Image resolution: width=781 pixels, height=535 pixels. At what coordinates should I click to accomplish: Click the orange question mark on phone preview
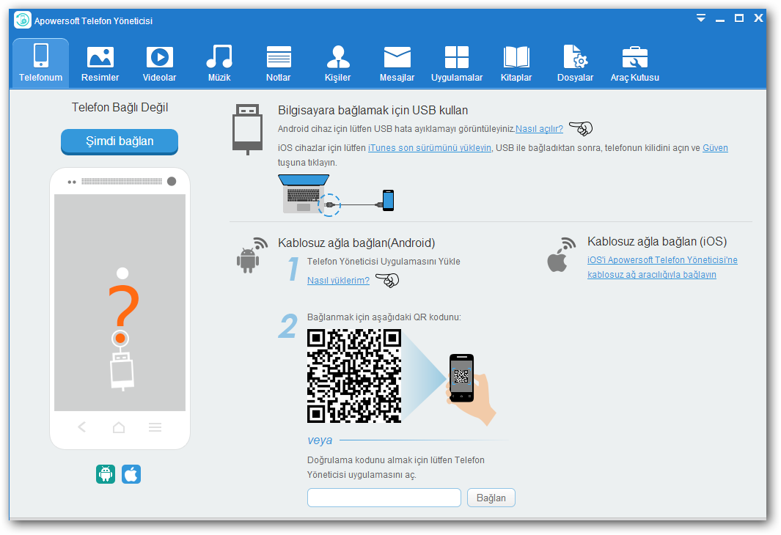tap(123, 314)
